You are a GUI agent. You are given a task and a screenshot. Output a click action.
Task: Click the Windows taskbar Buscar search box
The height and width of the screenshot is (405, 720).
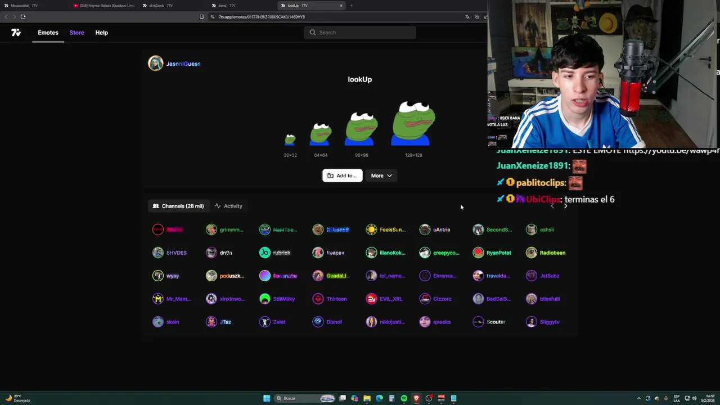tap(304, 398)
